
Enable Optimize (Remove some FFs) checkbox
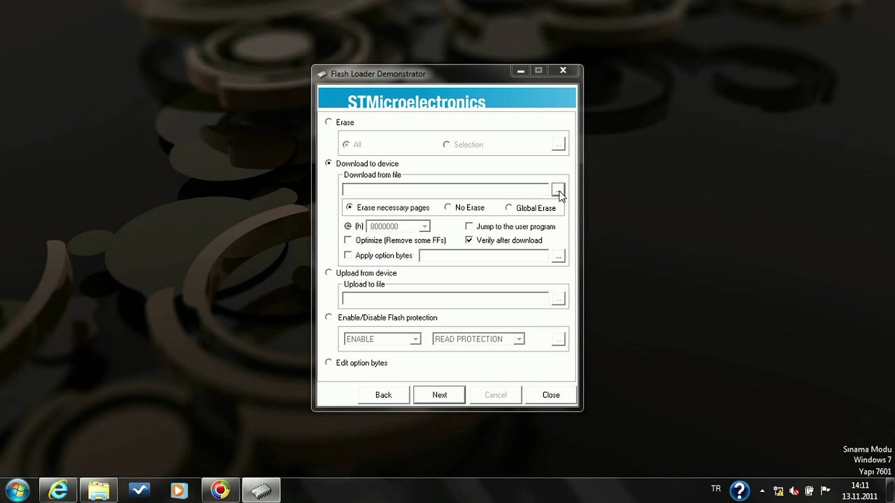[348, 240]
